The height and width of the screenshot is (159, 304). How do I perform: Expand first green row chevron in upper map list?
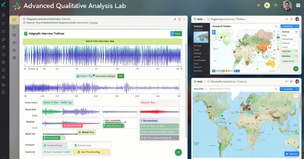[x=296, y=51]
